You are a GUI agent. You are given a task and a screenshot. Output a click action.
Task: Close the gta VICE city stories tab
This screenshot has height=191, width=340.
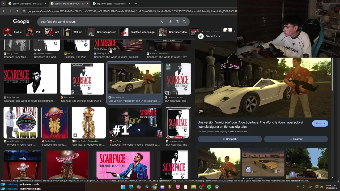(45, 4)
